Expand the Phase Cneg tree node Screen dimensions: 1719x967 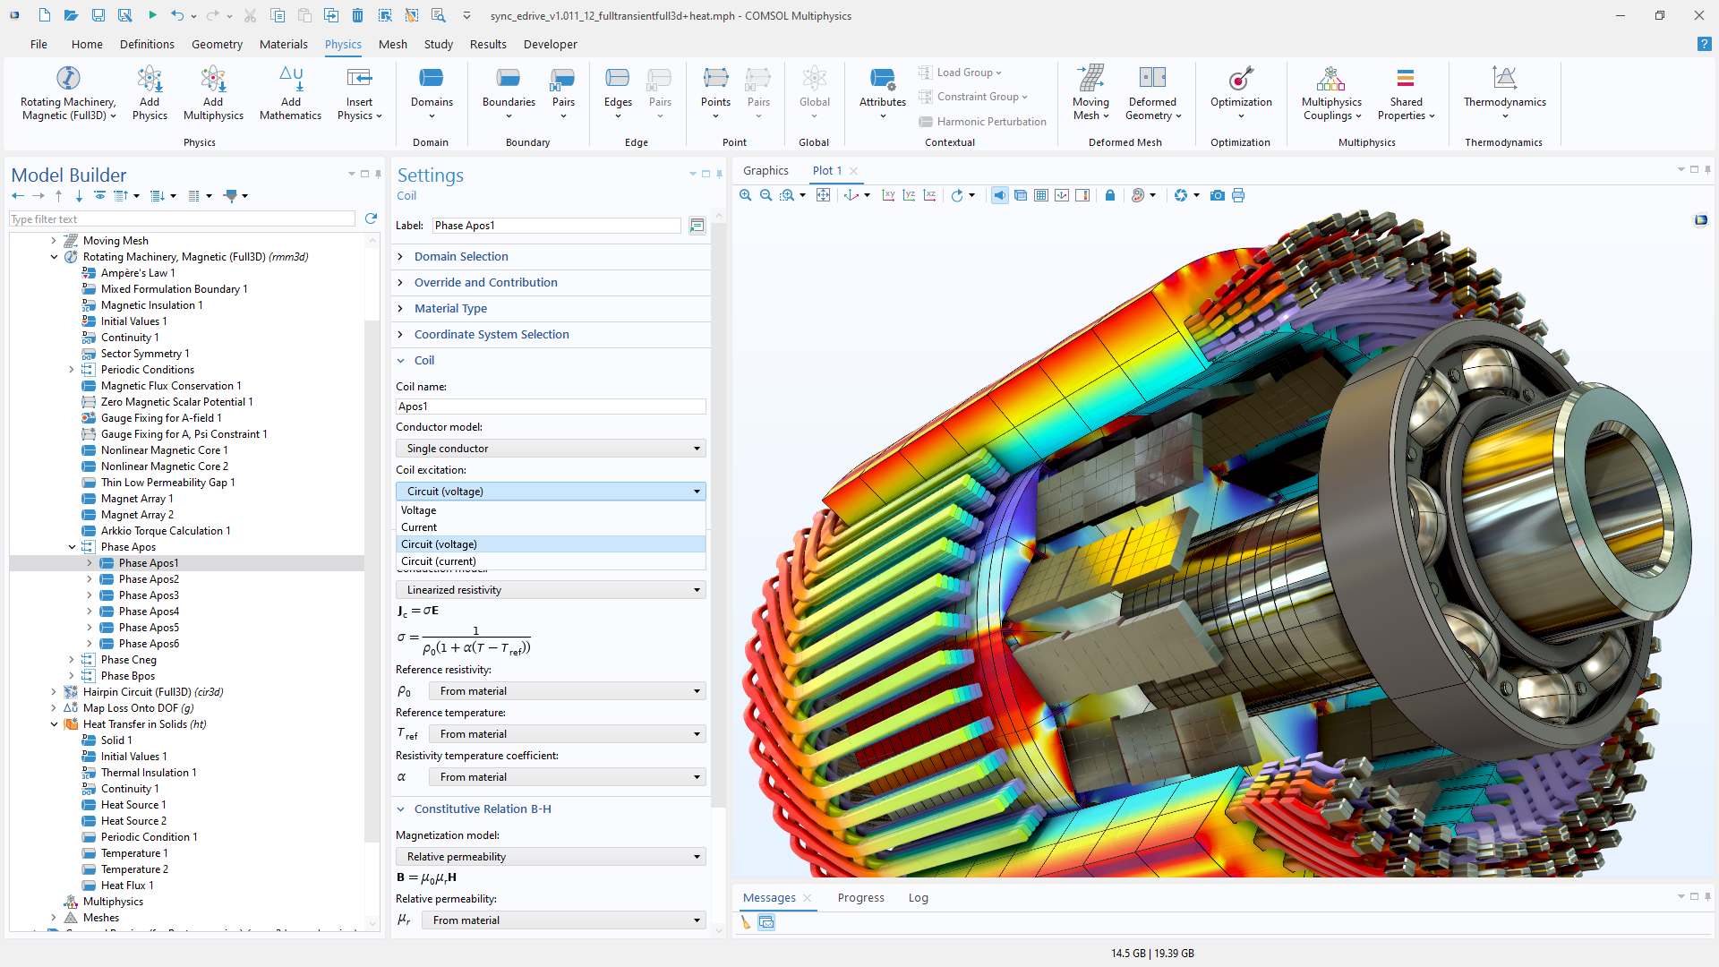coord(72,660)
